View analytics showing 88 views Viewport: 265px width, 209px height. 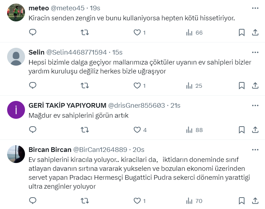tap(194, 130)
